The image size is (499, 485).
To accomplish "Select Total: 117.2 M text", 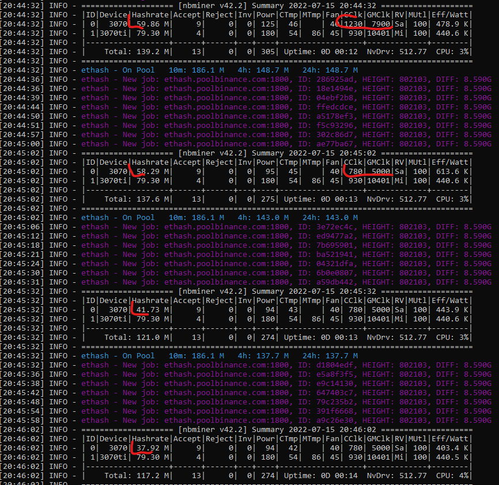I will (137, 476).
